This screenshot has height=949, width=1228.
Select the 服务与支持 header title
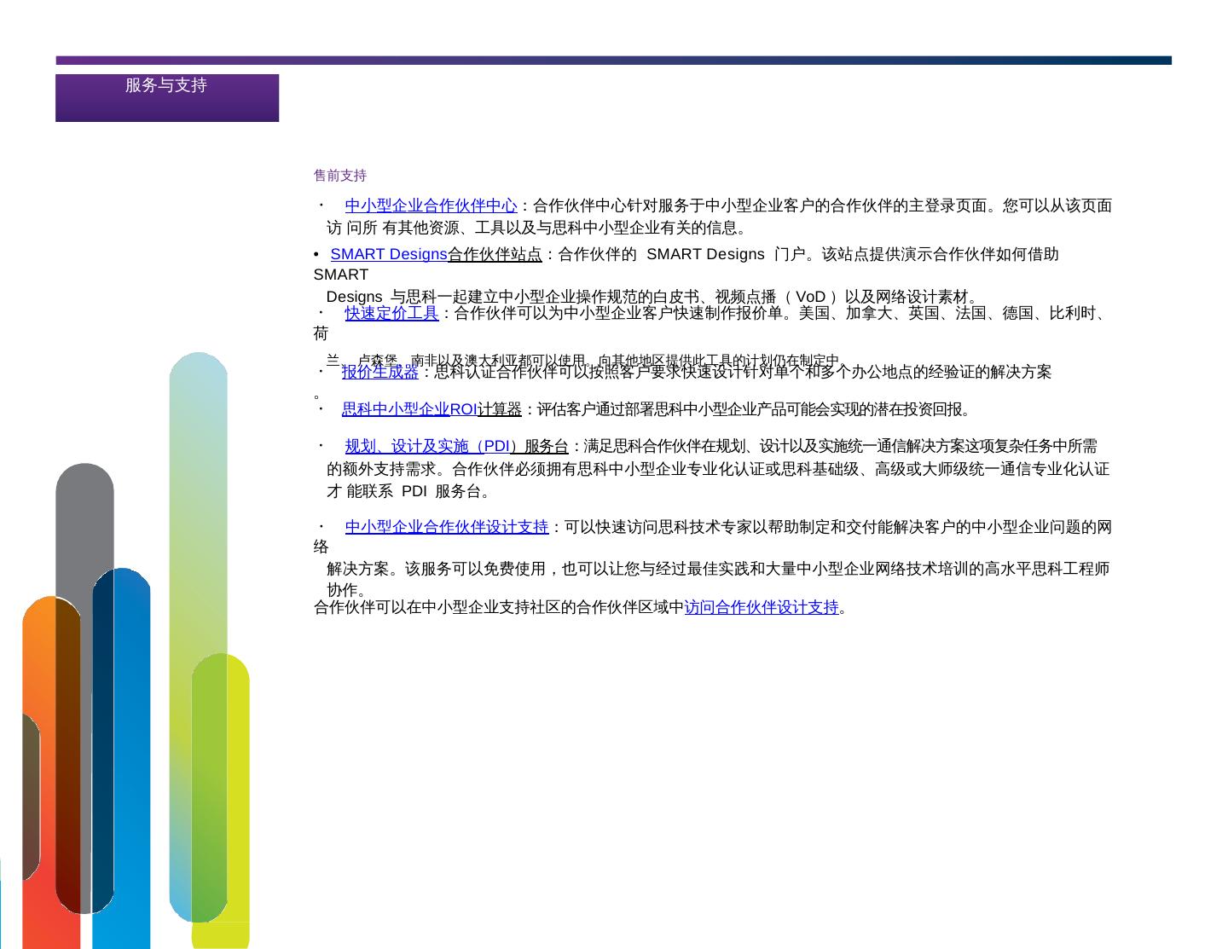pyautogui.click(x=166, y=85)
